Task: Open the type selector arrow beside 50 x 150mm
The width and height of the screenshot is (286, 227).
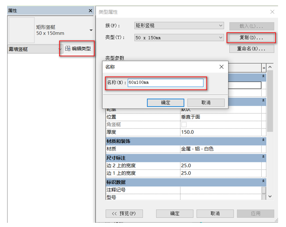Action: [x=91, y=30]
